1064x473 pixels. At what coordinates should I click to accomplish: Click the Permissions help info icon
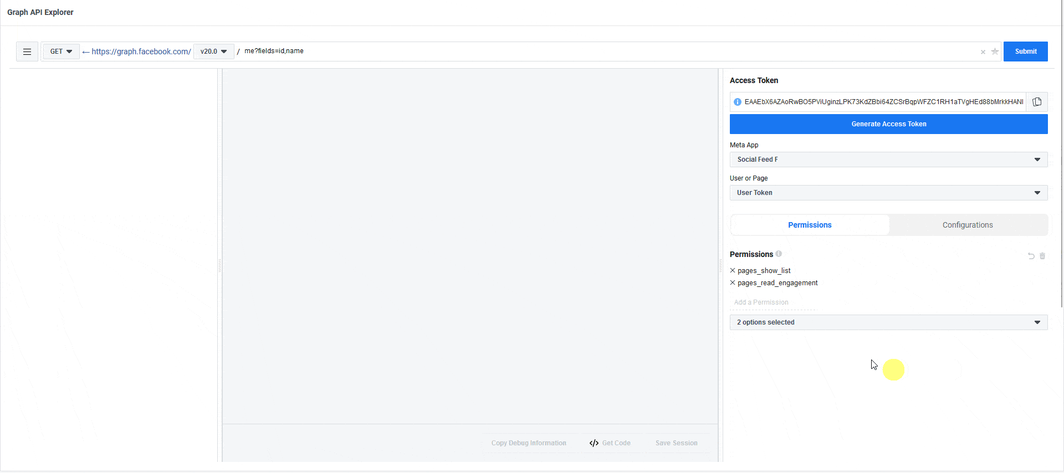click(x=779, y=254)
